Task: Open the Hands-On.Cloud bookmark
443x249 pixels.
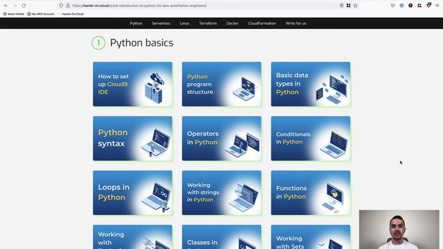Action: coord(71,14)
